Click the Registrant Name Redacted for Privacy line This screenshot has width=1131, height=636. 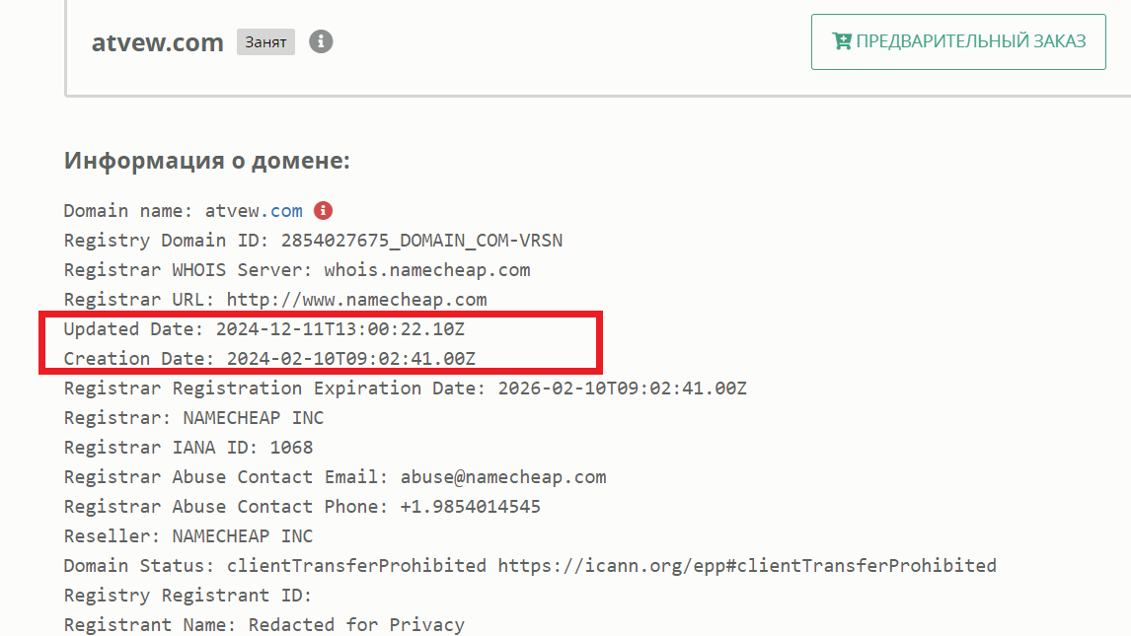(x=264, y=624)
